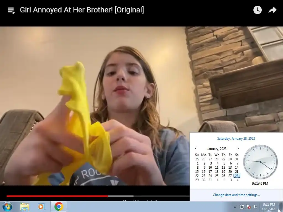This screenshot has height=212, width=283.
Task: Open Windows Explorer from the taskbar
Action: [x=25, y=207]
